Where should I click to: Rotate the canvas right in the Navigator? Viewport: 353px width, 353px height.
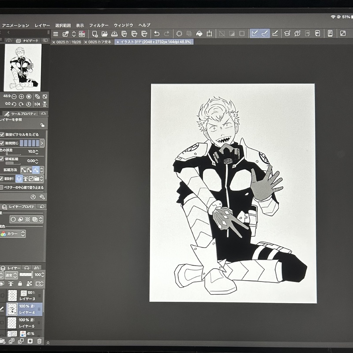[21, 104]
